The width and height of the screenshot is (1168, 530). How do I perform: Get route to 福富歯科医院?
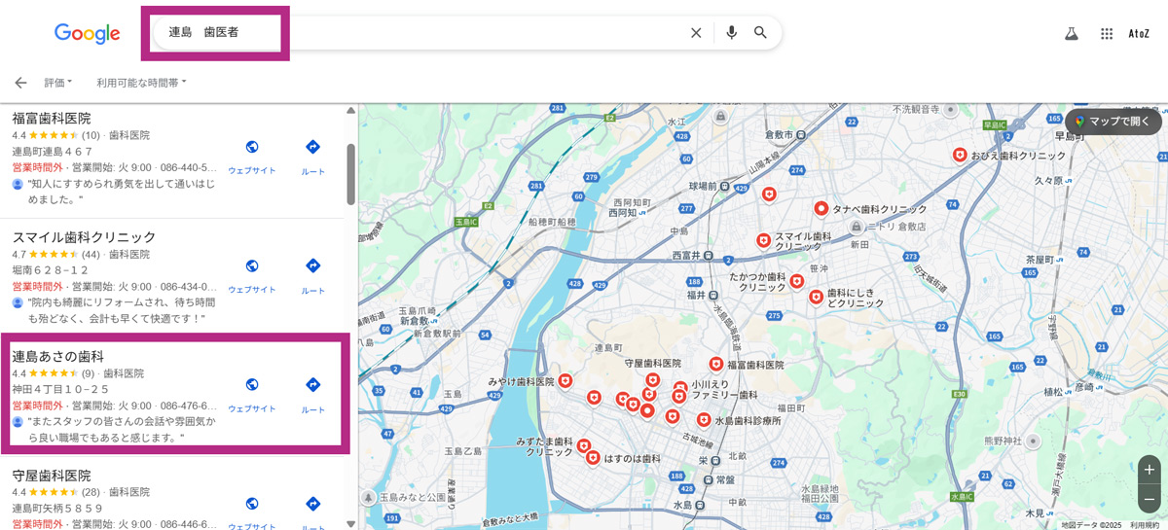click(313, 157)
